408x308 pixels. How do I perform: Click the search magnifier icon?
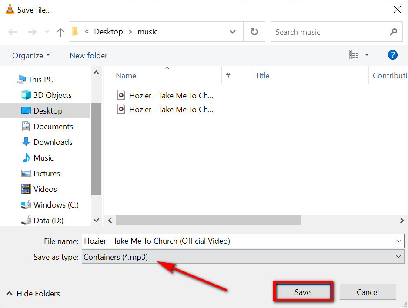[x=393, y=32]
